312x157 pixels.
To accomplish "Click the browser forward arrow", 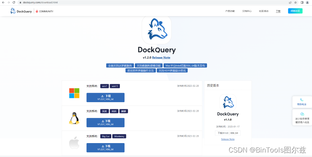I will (x=8, y=3).
